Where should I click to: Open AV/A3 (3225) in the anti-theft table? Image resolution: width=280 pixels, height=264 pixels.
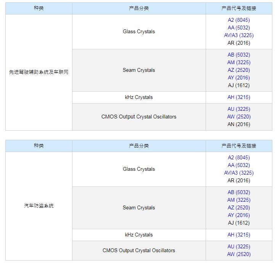[x=239, y=173]
